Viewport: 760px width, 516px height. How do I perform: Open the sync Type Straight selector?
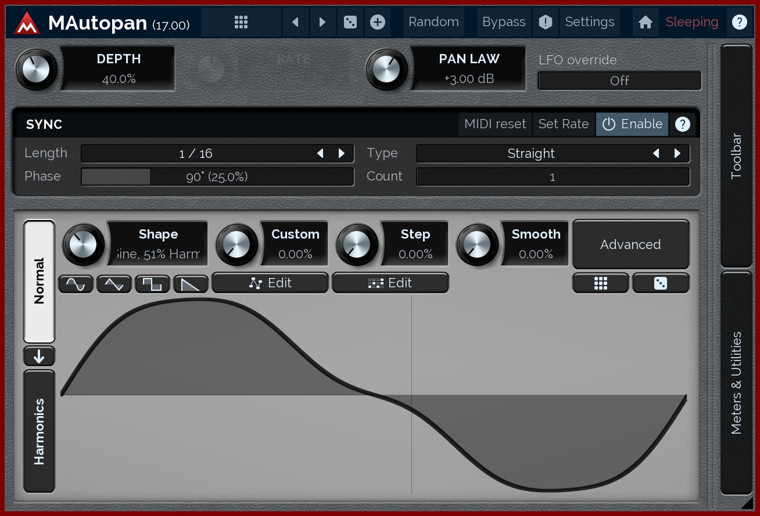531,154
